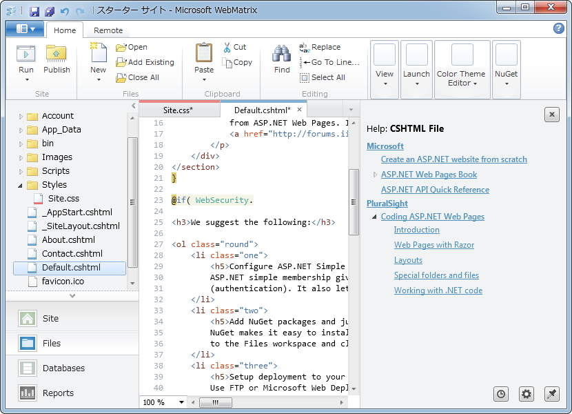Viewport: 572px width, 414px height.
Task: Open the zoom level 100% dropdown
Action: [x=182, y=402]
